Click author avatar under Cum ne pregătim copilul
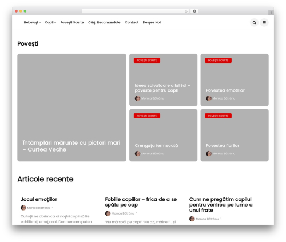Viewport: 286px width, 242px height. click(192, 219)
